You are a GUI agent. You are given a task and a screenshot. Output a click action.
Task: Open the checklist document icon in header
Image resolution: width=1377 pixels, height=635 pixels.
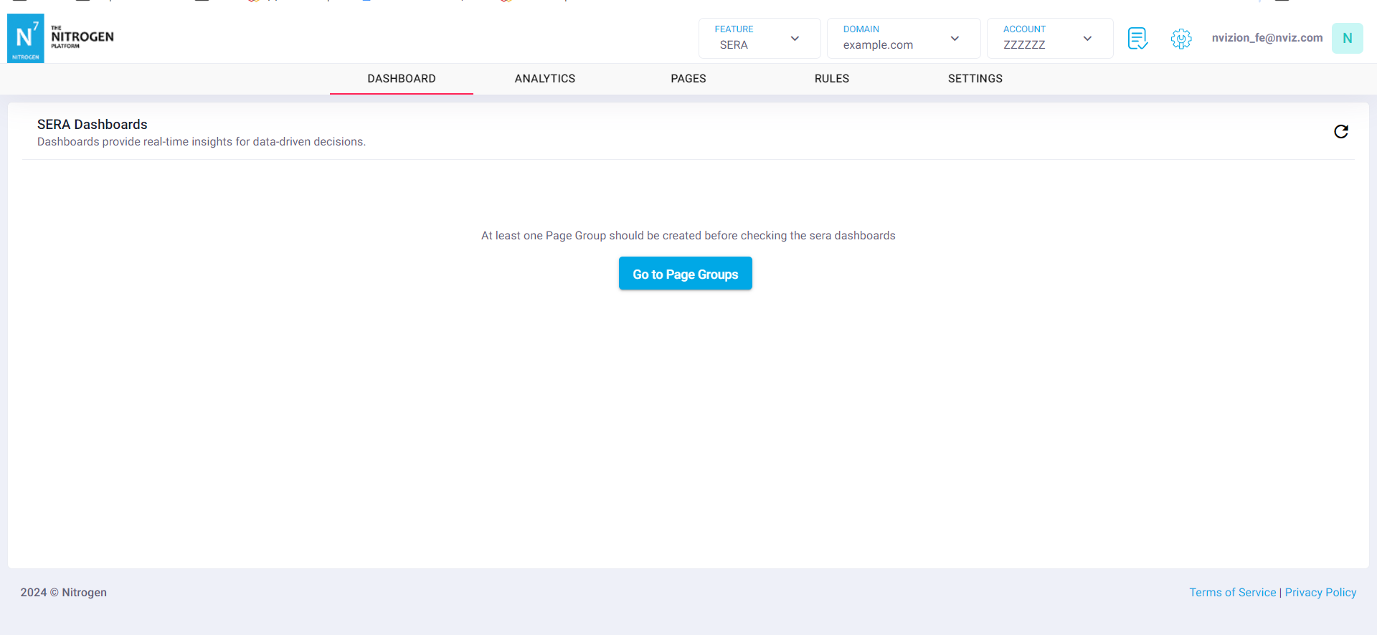pyautogui.click(x=1137, y=38)
